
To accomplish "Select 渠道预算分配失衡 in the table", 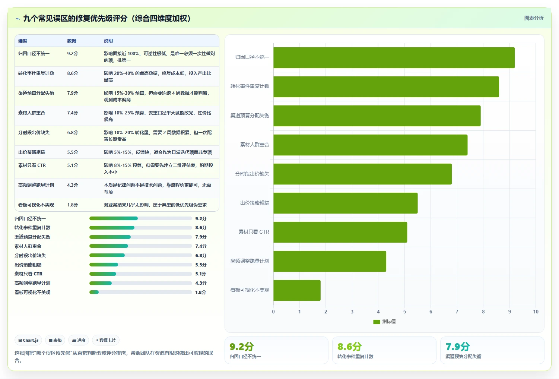I will pyautogui.click(x=36, y=93).
